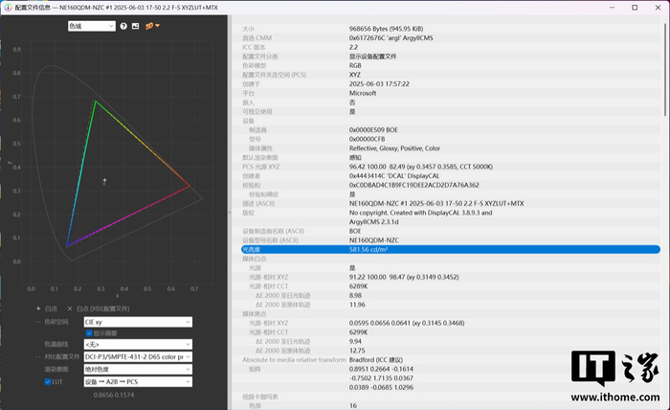
Task: Open the 设备 A2B PCS direction dropdown
Action: pos(138,381)
